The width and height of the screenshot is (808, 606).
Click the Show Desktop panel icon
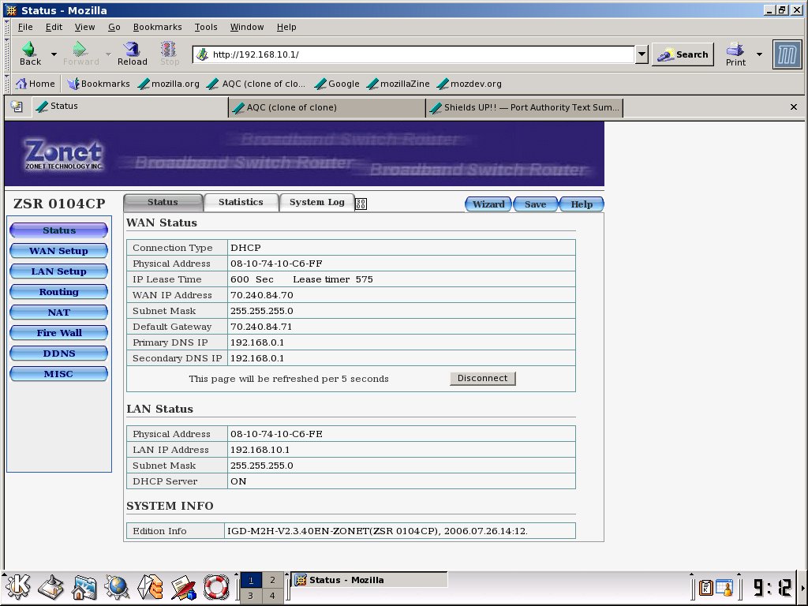(51, 586)
